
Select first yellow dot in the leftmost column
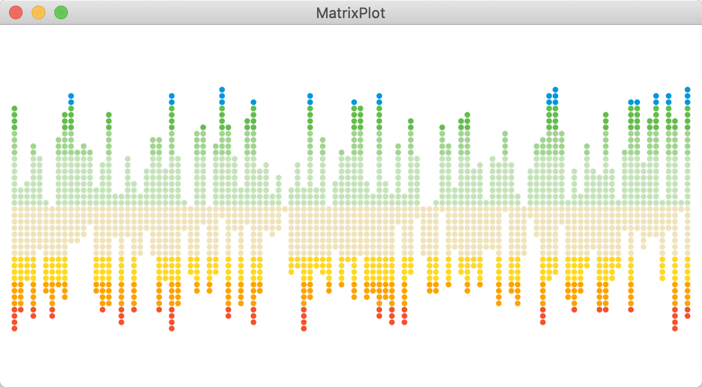[x=15, y=259]
